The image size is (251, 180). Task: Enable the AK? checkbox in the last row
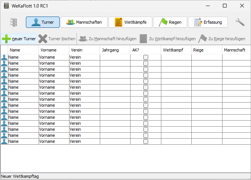click(x=146, y=141)
